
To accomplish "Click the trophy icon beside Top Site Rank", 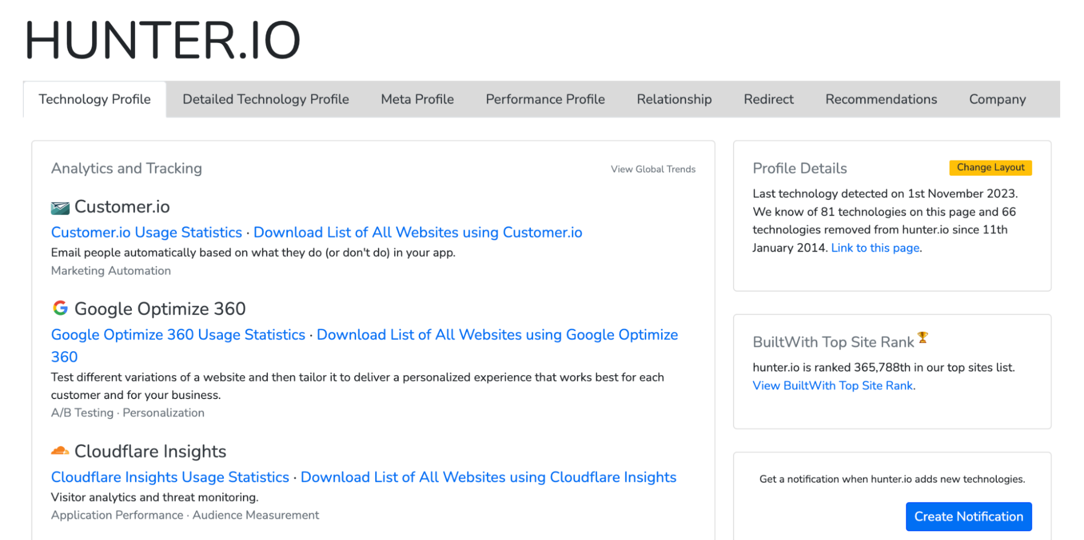I will [x=923, y=338].
